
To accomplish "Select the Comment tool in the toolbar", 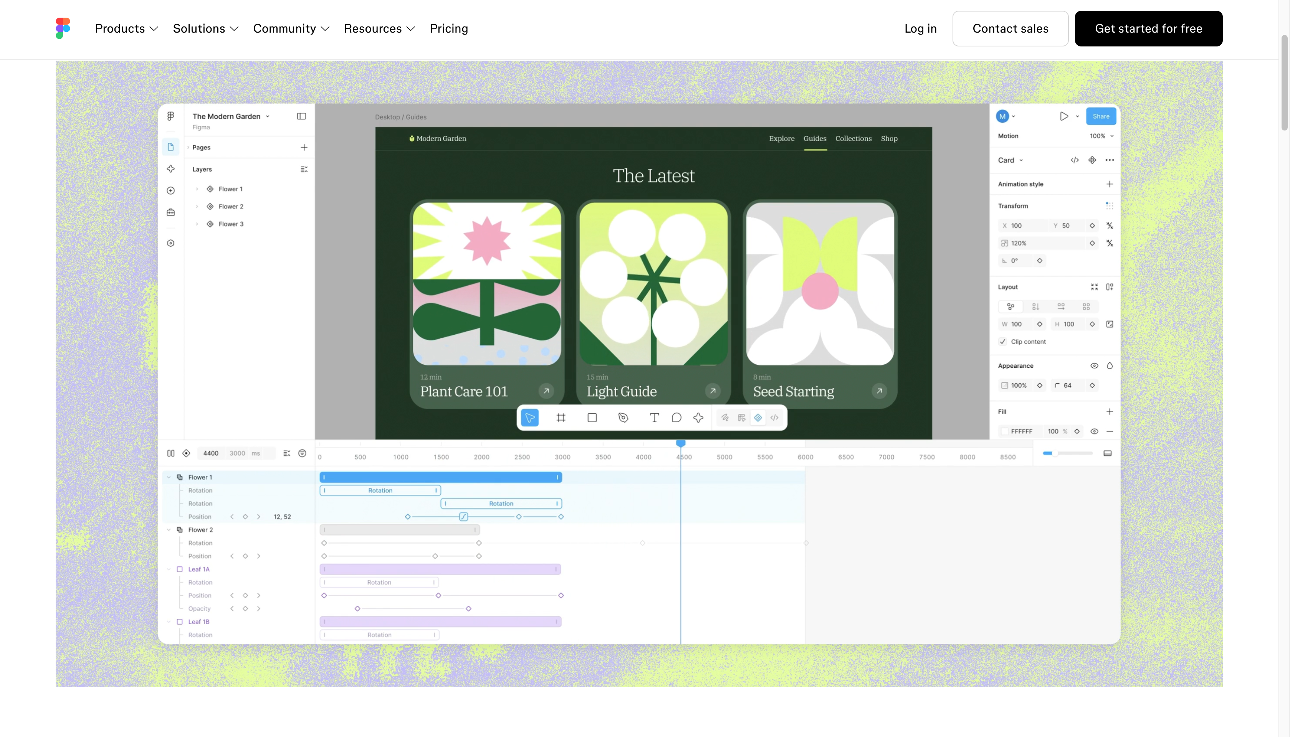I will (676, 418).
